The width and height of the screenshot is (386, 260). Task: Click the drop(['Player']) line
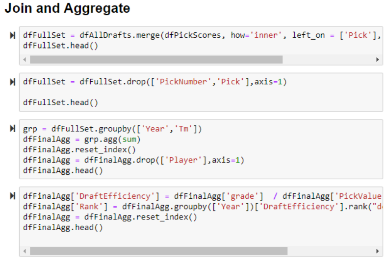coord(133,161)
